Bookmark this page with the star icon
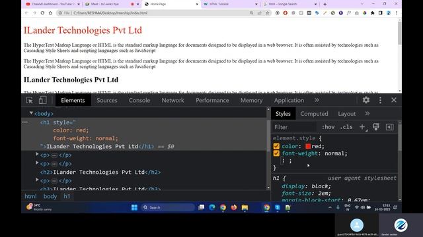Screen dimensions: 423x237 pos(267,13)
